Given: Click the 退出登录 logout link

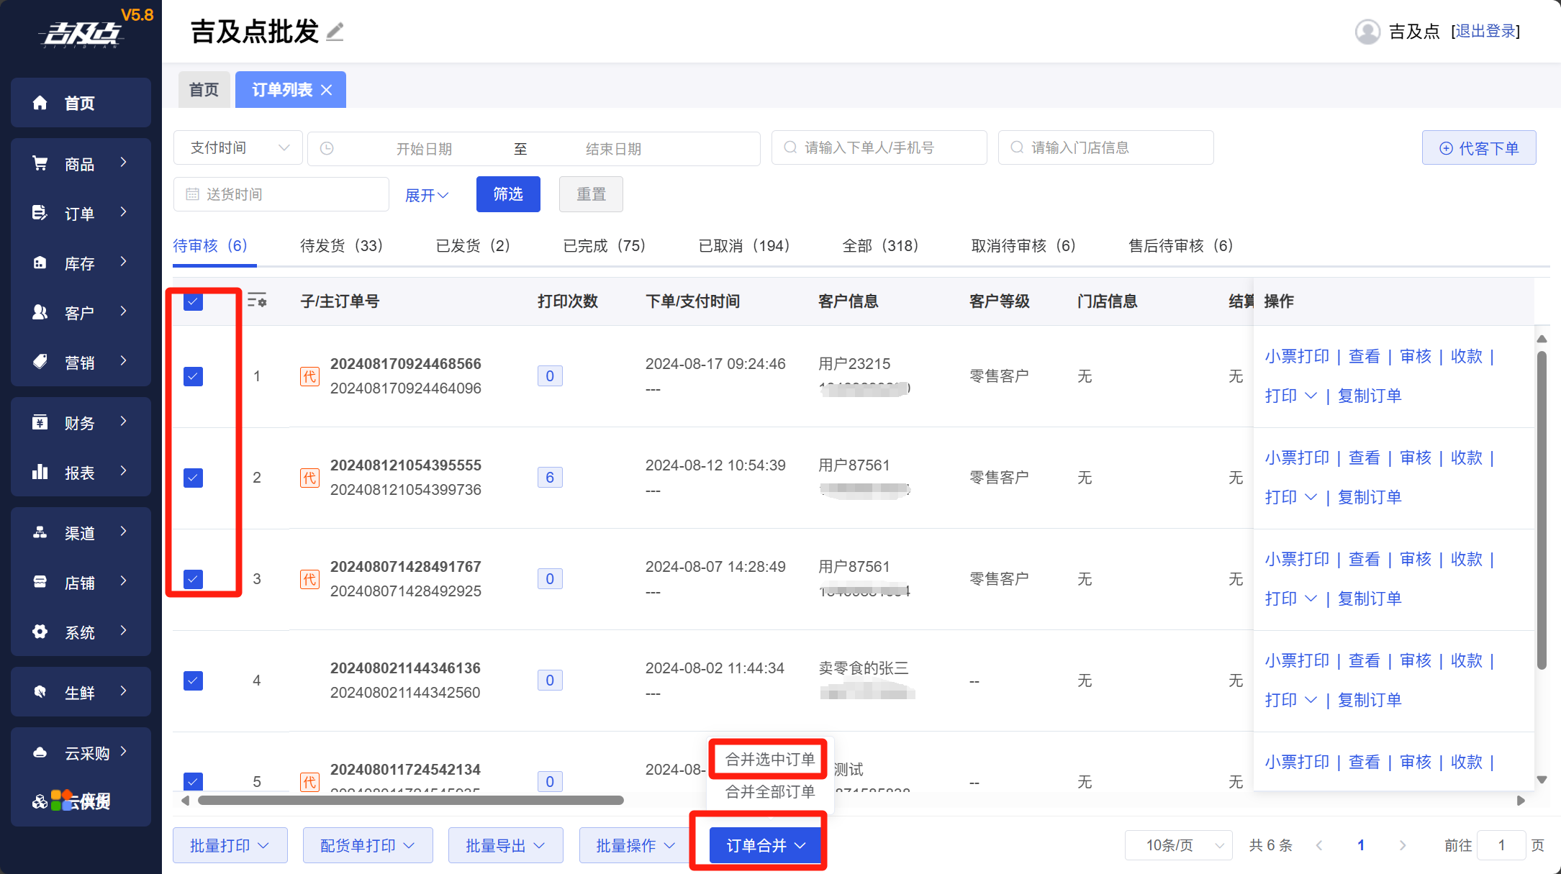Looking at the screenshot, I should [1485, 32].
